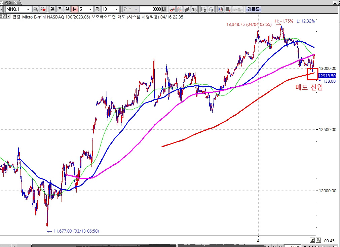Switch to daily (일) chart period
This screenshot has height=247, width=340.
(52, 9)
